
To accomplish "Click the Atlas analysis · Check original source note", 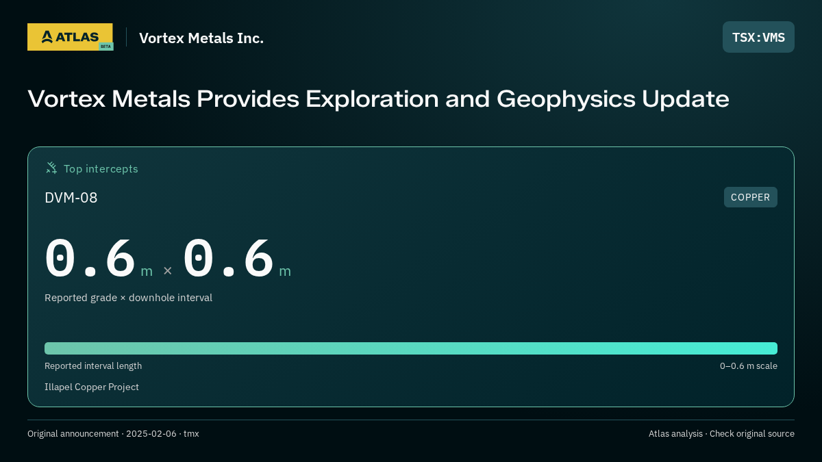I will [721, 434].
